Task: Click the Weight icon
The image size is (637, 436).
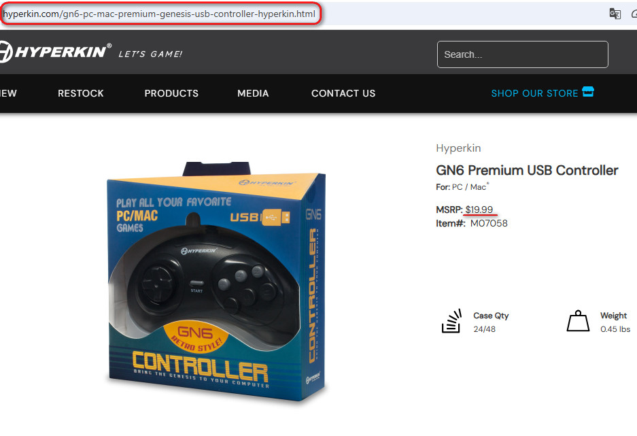Action: 578,321
